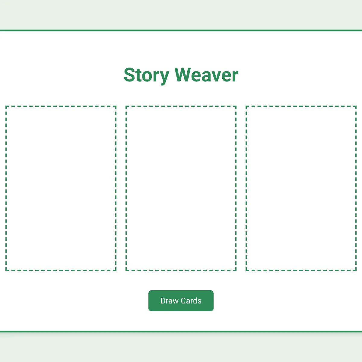Click the Draw Cards button
The image size is (362, 362).
181,301
